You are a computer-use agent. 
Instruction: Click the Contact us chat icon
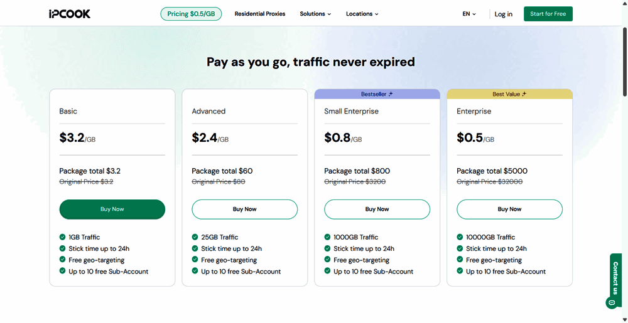point(611,303)
